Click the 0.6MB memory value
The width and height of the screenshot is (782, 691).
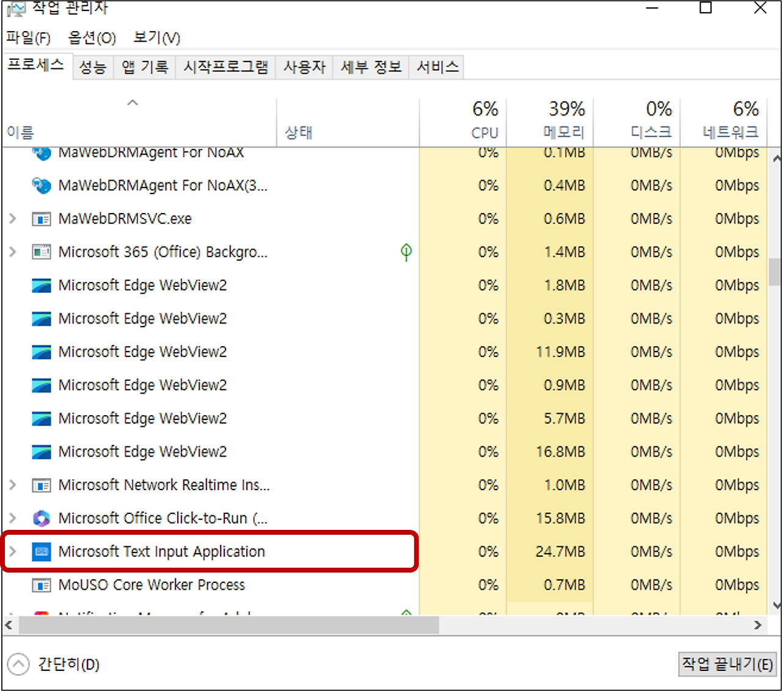point(565,219)
